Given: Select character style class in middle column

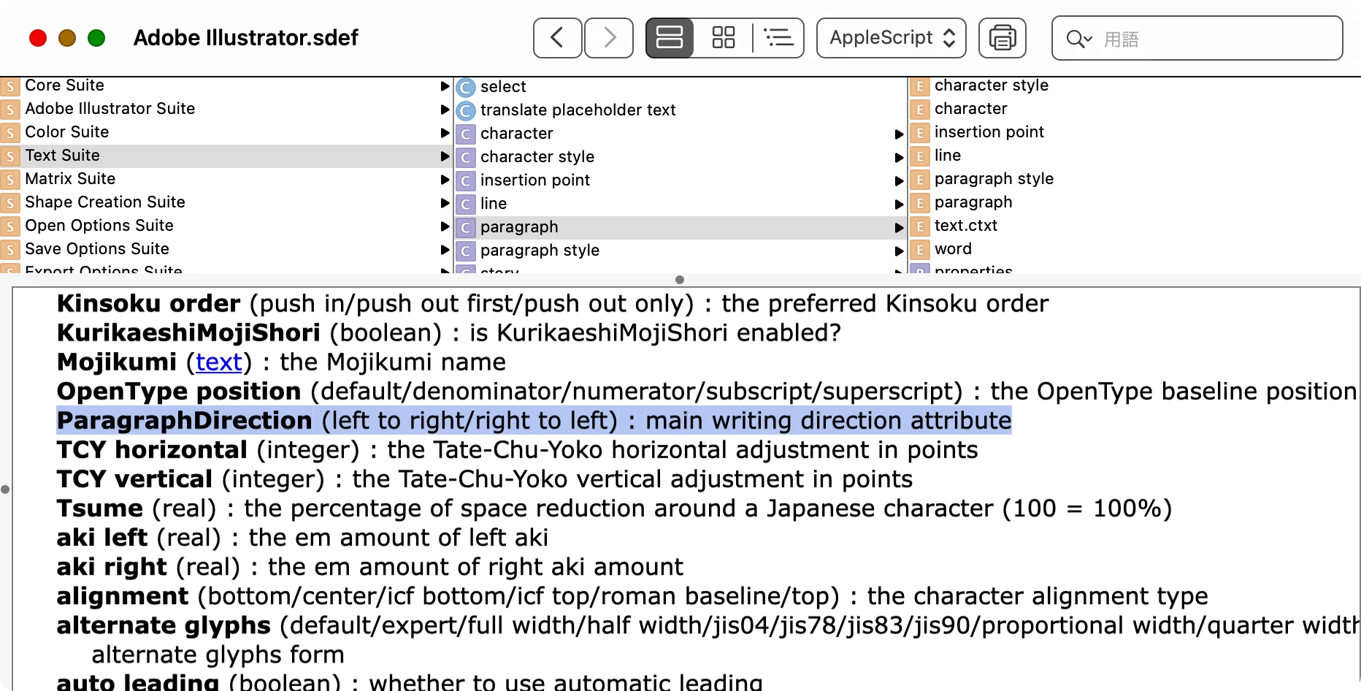Looking at the screenshot, I should [x=680, y=157].
